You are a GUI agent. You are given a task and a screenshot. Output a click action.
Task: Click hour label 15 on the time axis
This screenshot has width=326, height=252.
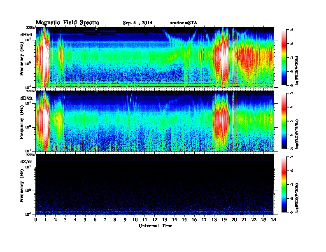click(184, 219)
